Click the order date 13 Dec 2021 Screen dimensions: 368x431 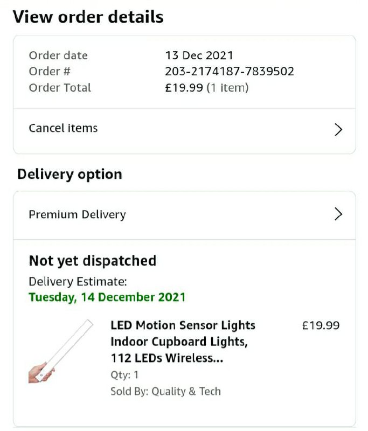[x=199, y=55]
